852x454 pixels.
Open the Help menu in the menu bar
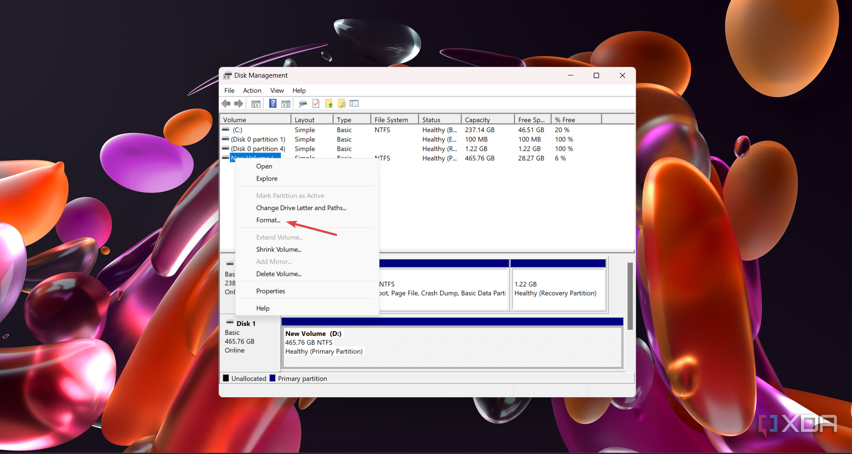(x=299, y=91)
